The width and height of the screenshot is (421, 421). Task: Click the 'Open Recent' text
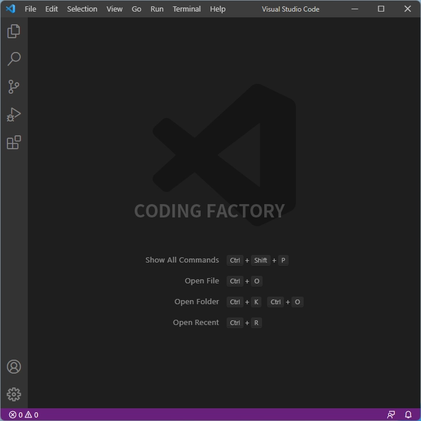point(195,323)
